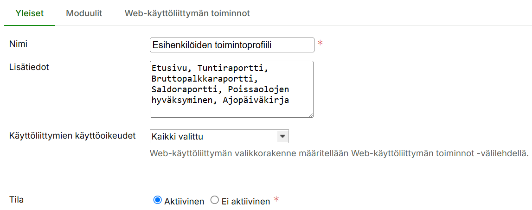
Task: Select the Yleiset tab
Action: (30, 13)
